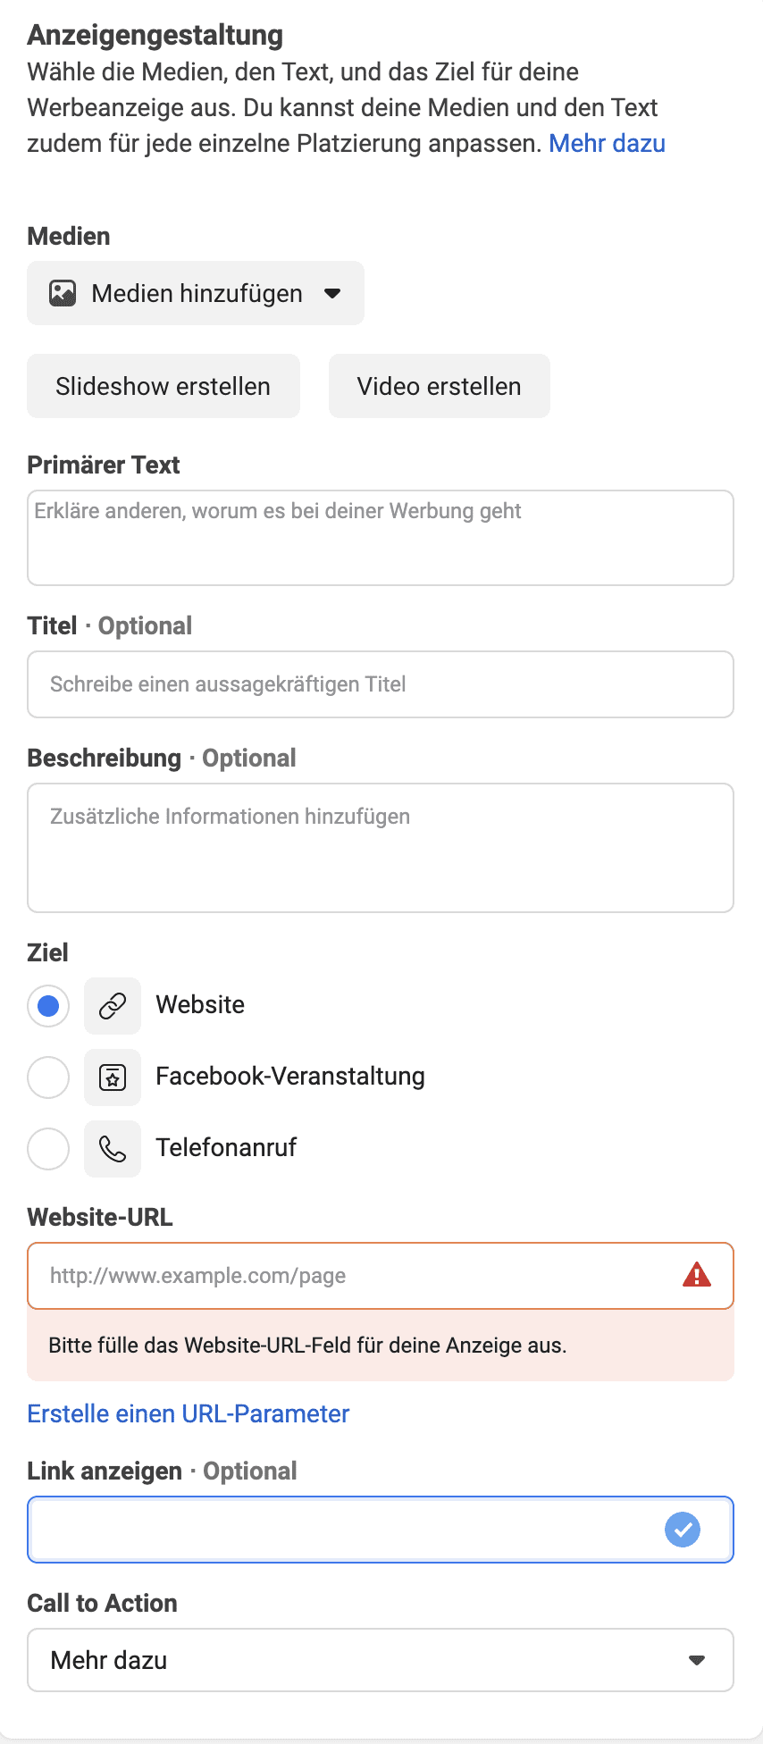763x1744 pixels.
Task: Click Video erstellen button
Action: tap(440, 386)
